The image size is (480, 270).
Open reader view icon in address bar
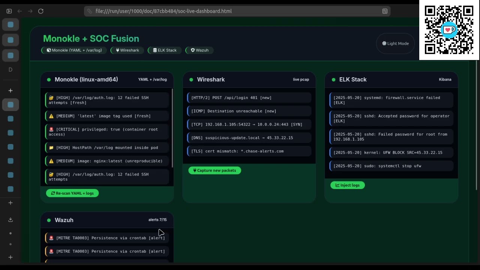point(385,11)
